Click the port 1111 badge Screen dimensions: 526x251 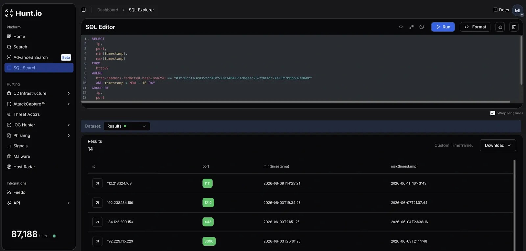tap(207, 183)
